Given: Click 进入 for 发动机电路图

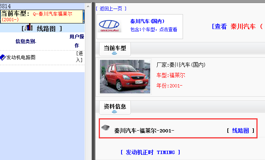Looking at the screenshot, I should point(79,57).
